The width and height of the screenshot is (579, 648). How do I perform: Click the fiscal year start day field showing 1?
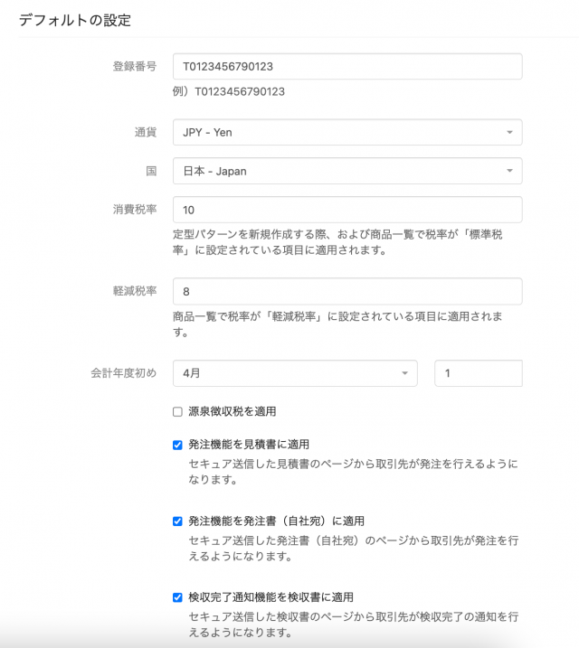pos(479,372)
